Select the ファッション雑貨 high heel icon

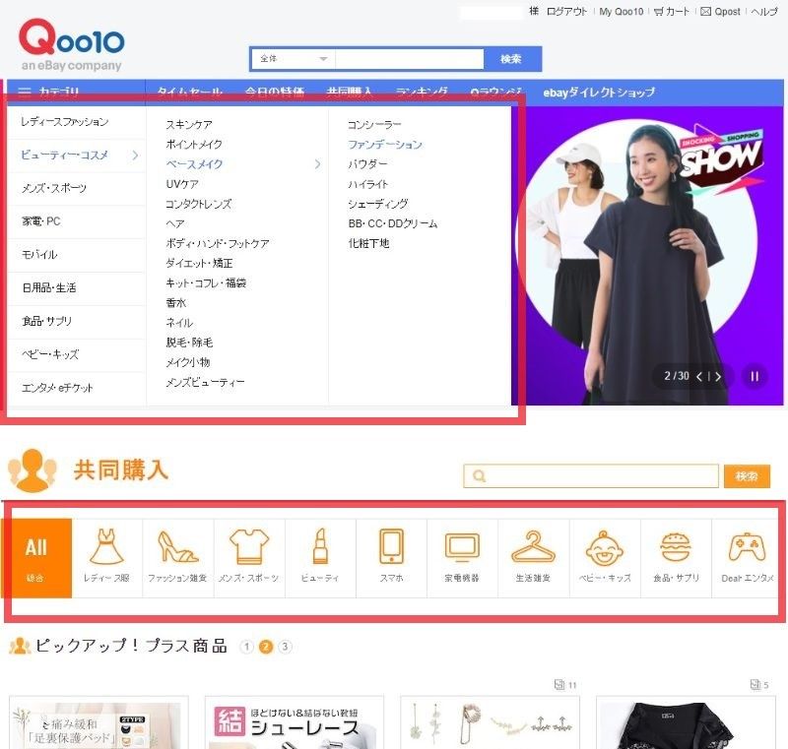point(178,546)
